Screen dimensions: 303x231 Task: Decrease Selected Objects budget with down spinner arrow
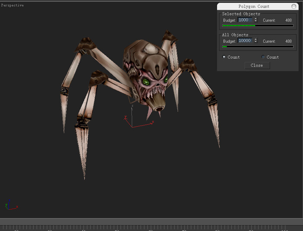coord(256,21)
